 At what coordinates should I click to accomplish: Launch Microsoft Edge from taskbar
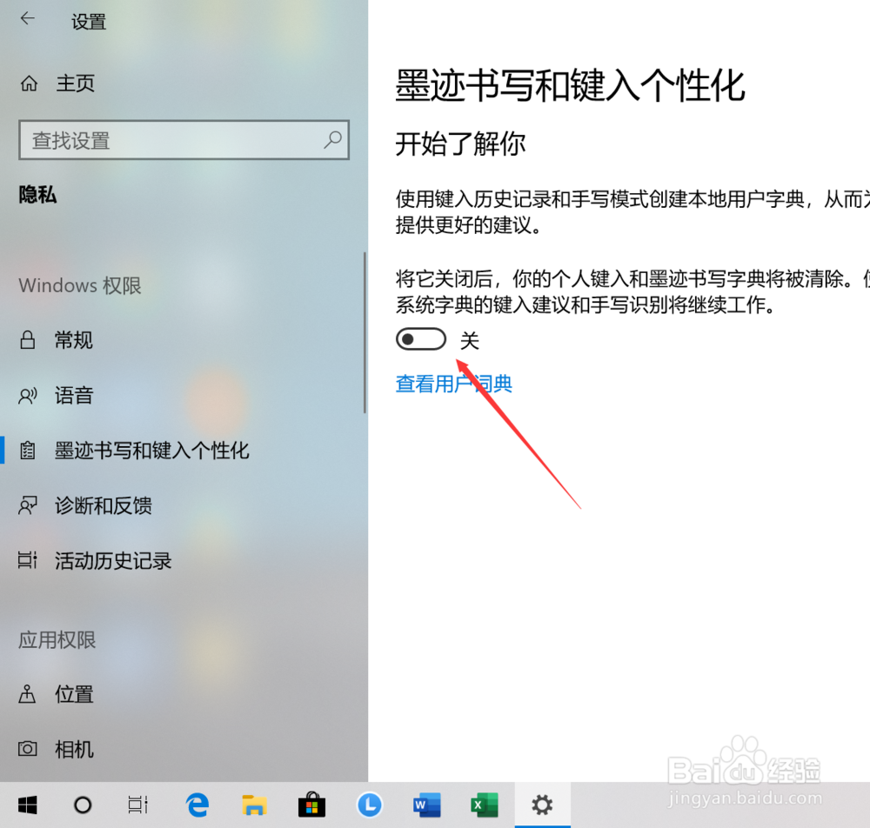[197, 805]
